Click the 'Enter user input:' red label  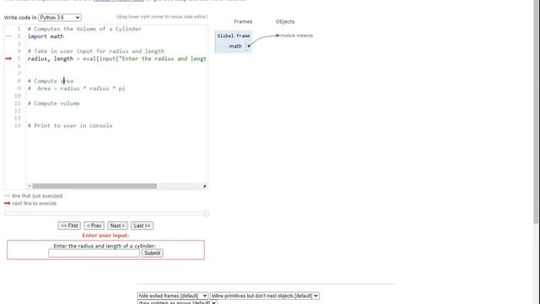point(105,236)
